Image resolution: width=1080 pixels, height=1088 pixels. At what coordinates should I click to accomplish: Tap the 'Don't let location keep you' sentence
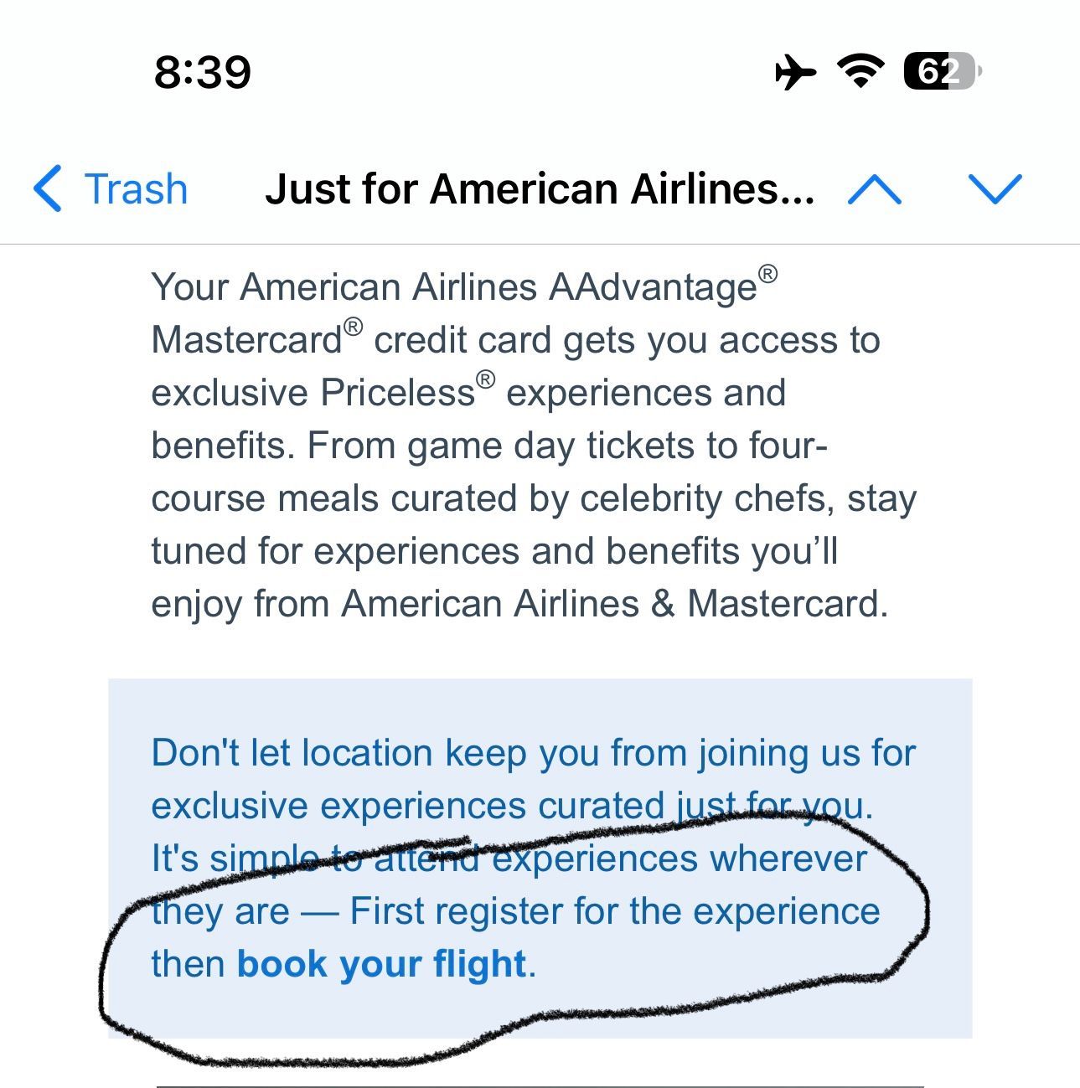(533, 779)
